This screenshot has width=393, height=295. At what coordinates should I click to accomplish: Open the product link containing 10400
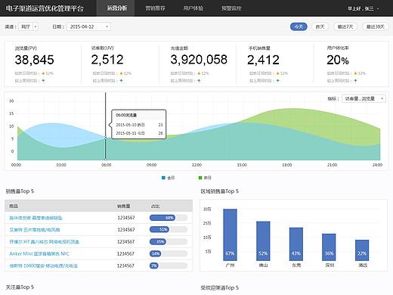[44, 265]
